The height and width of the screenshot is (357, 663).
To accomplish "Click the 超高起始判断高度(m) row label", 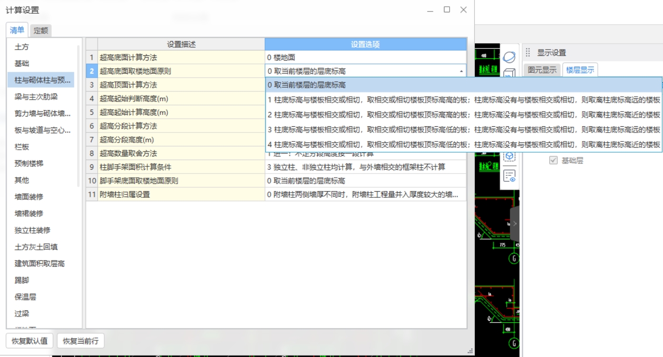I will [x=181, y=99].
